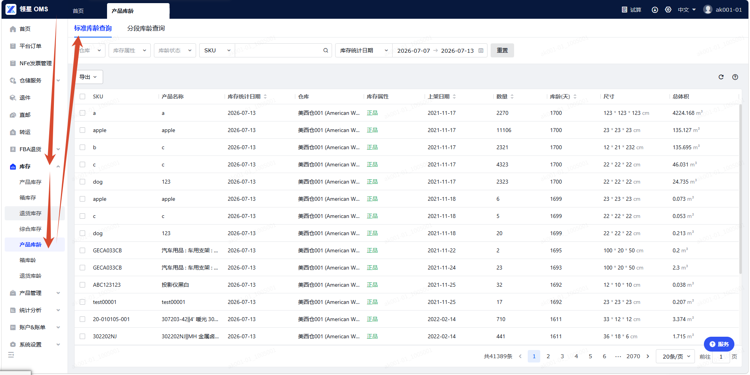Click the 重置 reset button
The height and width of the screenshot is (375, 750).
click(x=502, y=50)
